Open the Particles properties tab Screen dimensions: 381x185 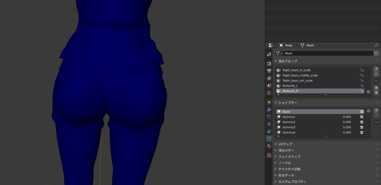pos(269,117)
